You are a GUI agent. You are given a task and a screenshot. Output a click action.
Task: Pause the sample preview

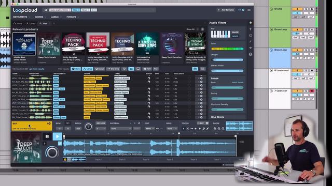tap(47, 136)
